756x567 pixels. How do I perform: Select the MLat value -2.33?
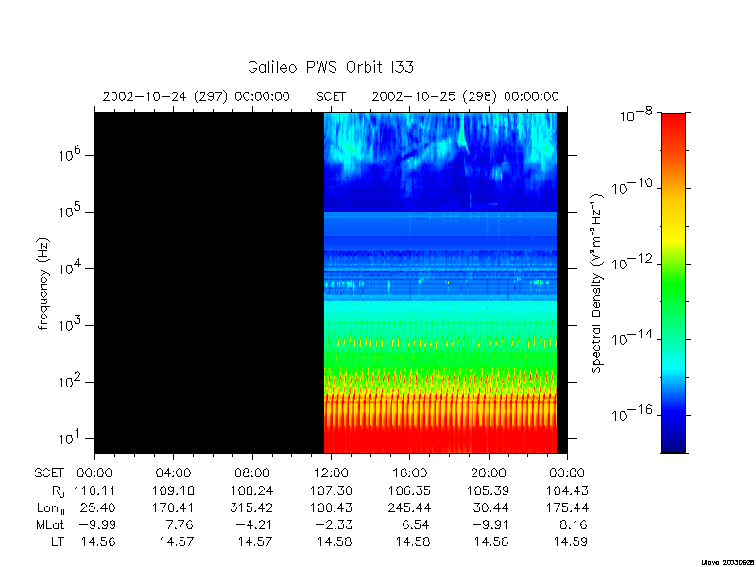pos(333,524)
